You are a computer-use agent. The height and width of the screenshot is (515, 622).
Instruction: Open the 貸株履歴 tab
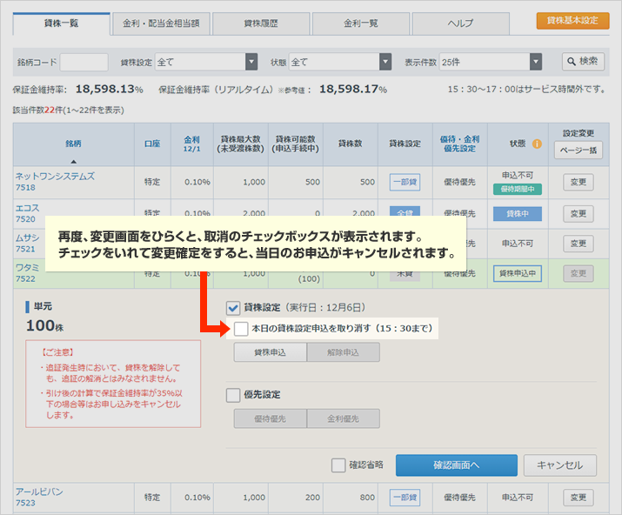coord(261,23)
